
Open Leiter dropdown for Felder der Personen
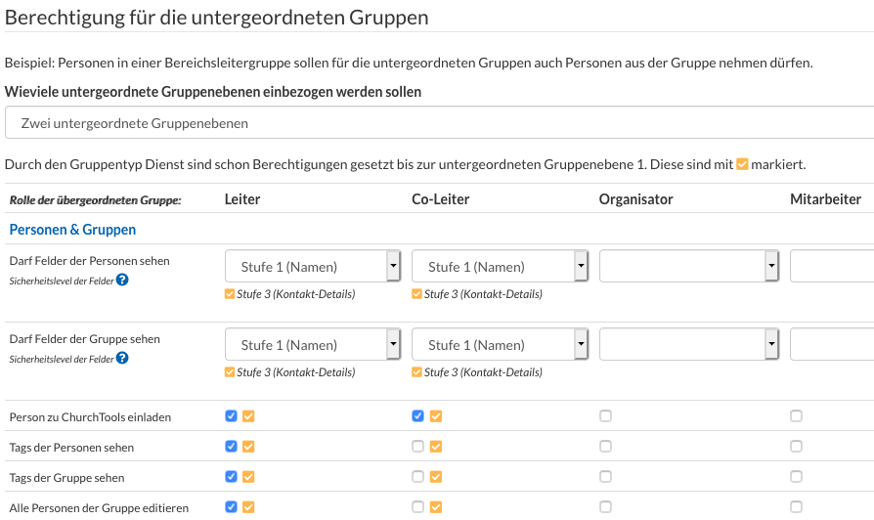coord(313,267)
